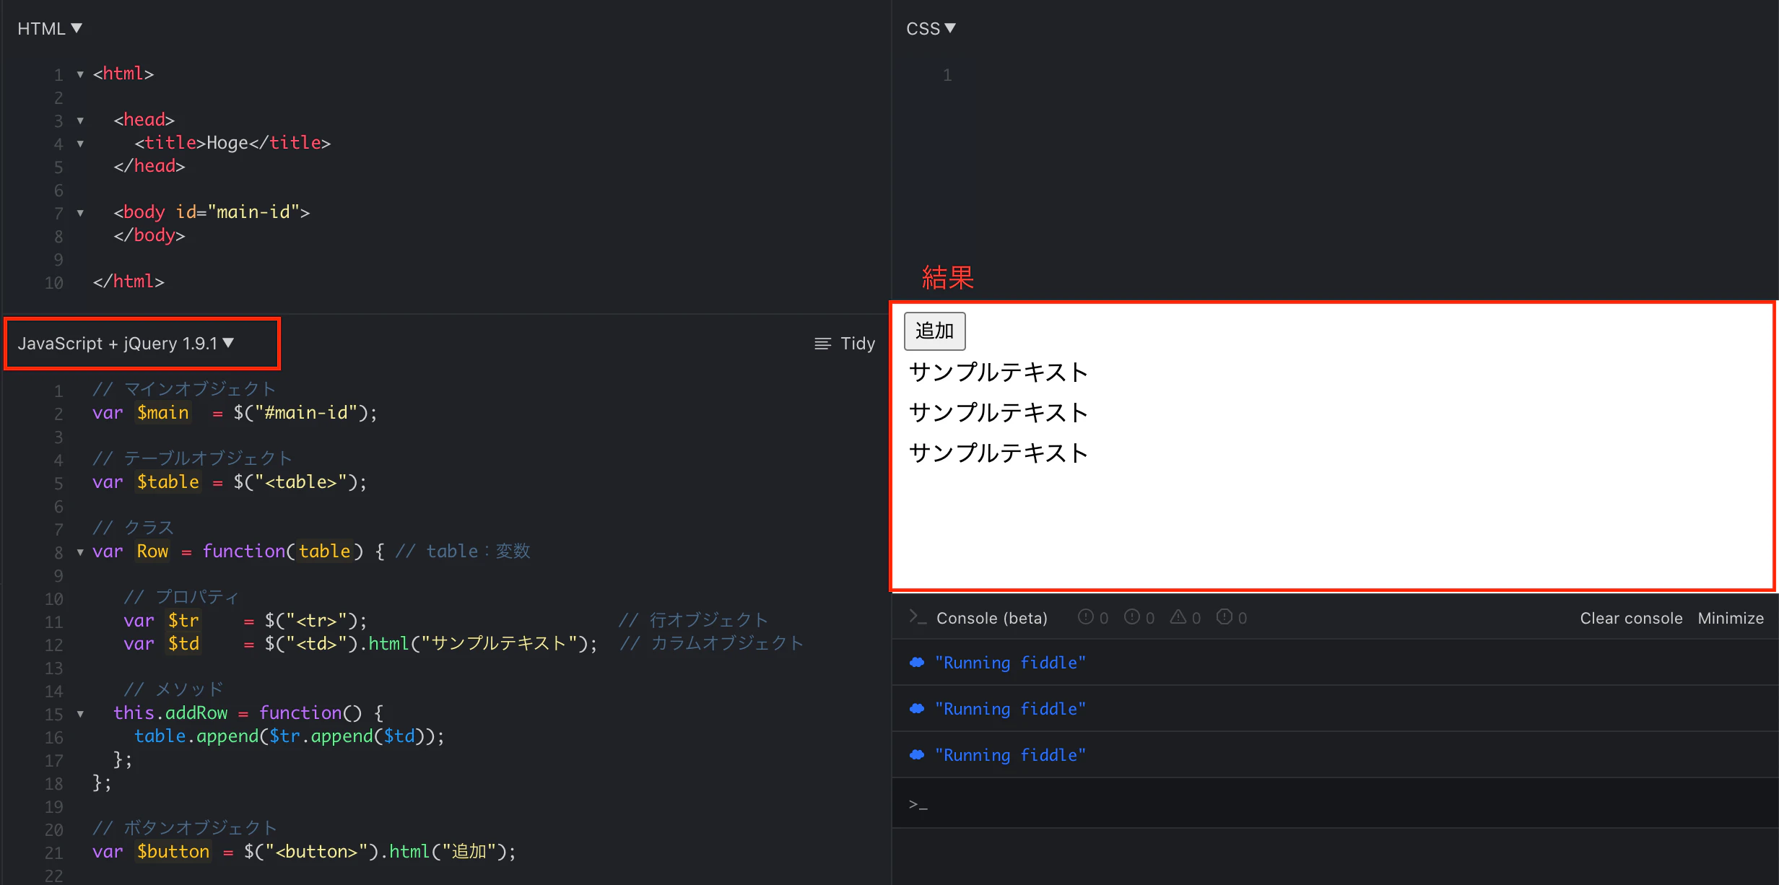Screen dimensions: 1779x885
Task: Click the Clear console link
Action: 1631,618
